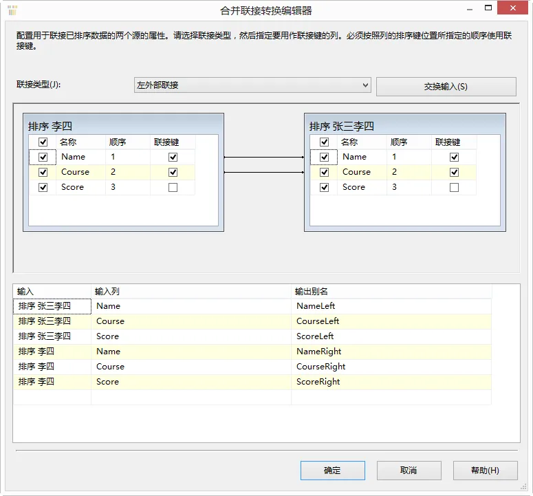
Task: Click the 输入列 column header
Action: click(191, 292)
